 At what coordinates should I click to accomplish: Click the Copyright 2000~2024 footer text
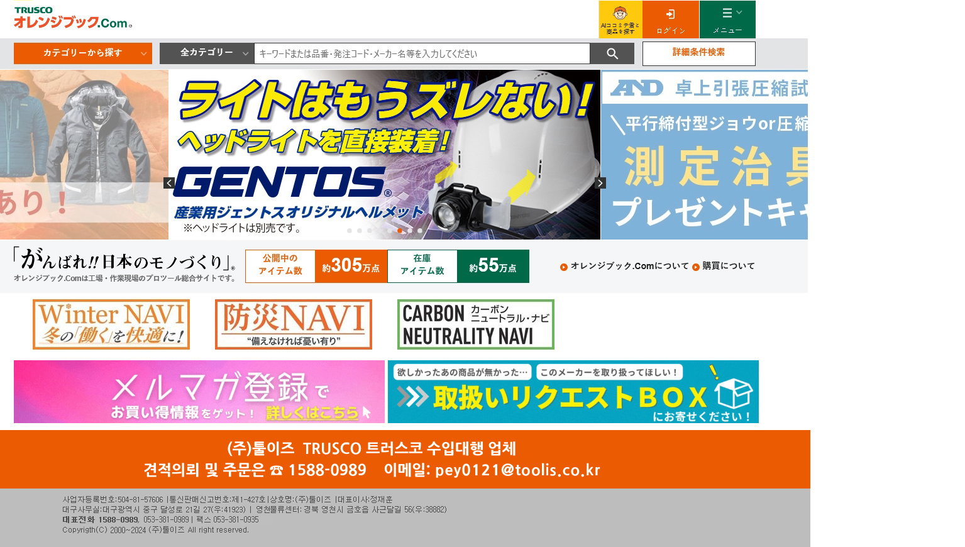point(155,530)
